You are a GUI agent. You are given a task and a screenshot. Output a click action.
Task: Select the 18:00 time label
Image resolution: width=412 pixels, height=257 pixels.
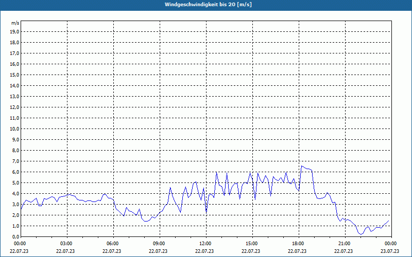click(x=298, y=243)
